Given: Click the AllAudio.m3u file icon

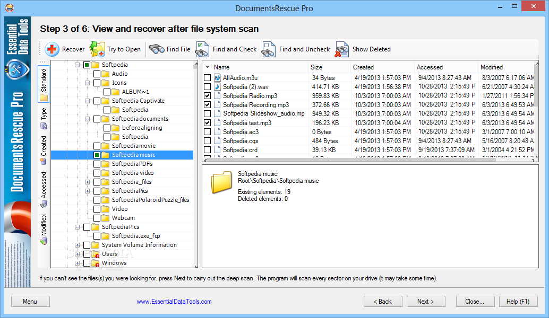Looking at the screenshot, I should pyautogui.click(x=217, y=77).
